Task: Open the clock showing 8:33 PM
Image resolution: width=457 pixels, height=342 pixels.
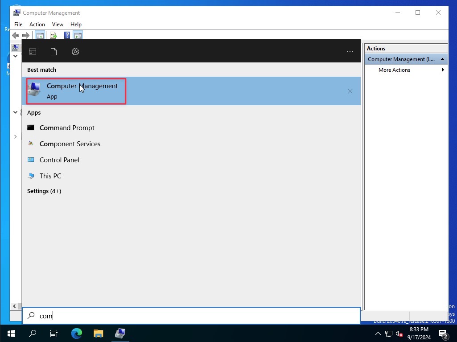Action: tap(419, 333)
